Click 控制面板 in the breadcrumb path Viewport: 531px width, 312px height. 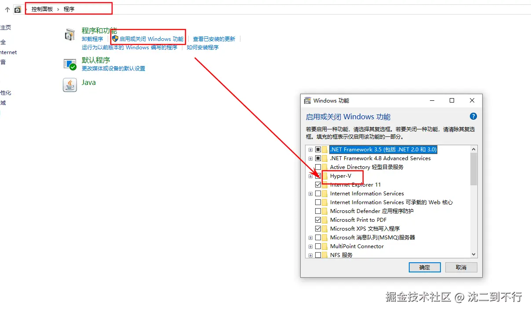[42, 9]
